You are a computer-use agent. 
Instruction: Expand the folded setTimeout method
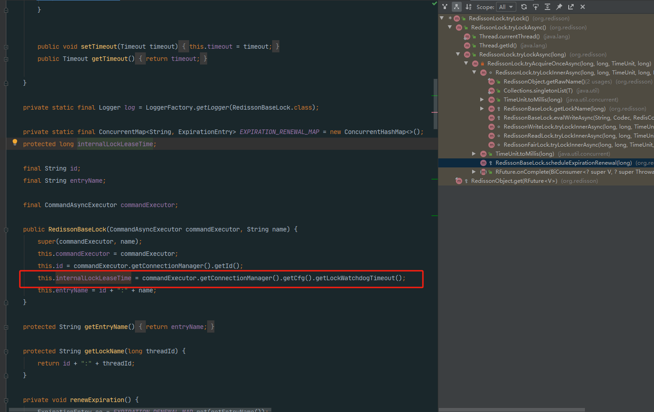(6, 47)
